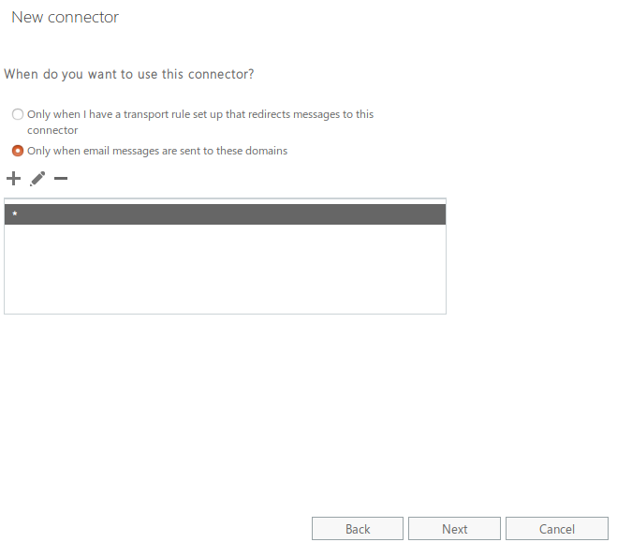Screen dimensions: 617x557
Task: Click 'Only when email messages are sent' label
Action: [157, 151]
